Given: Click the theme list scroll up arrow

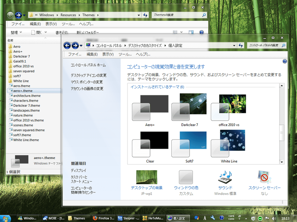Looking at the screenshot, I should pyautogui.click(x=282, y=86).
